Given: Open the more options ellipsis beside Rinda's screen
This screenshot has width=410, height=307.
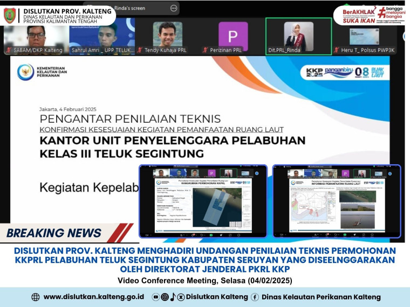Looking at the screenshot, I should pos(173,9).
